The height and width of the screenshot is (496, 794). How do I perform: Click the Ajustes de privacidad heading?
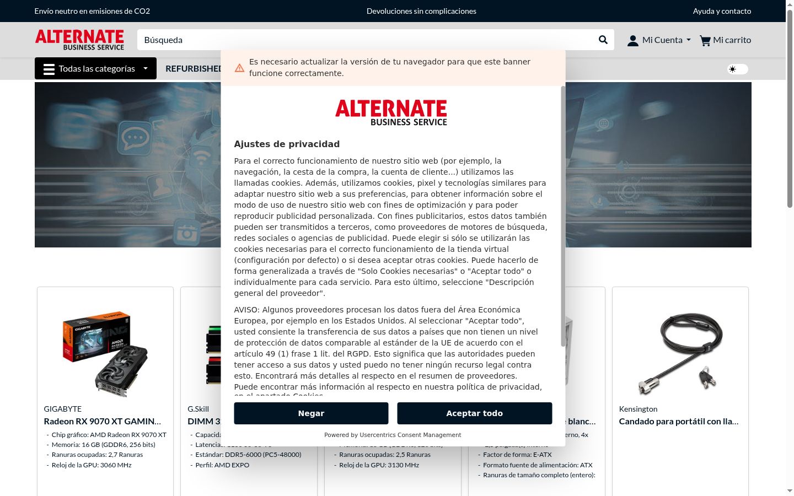287,144
